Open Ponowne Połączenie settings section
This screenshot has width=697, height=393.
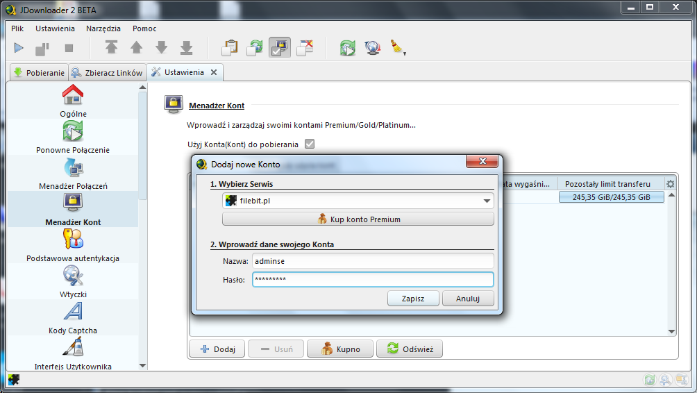coord(73,137)
